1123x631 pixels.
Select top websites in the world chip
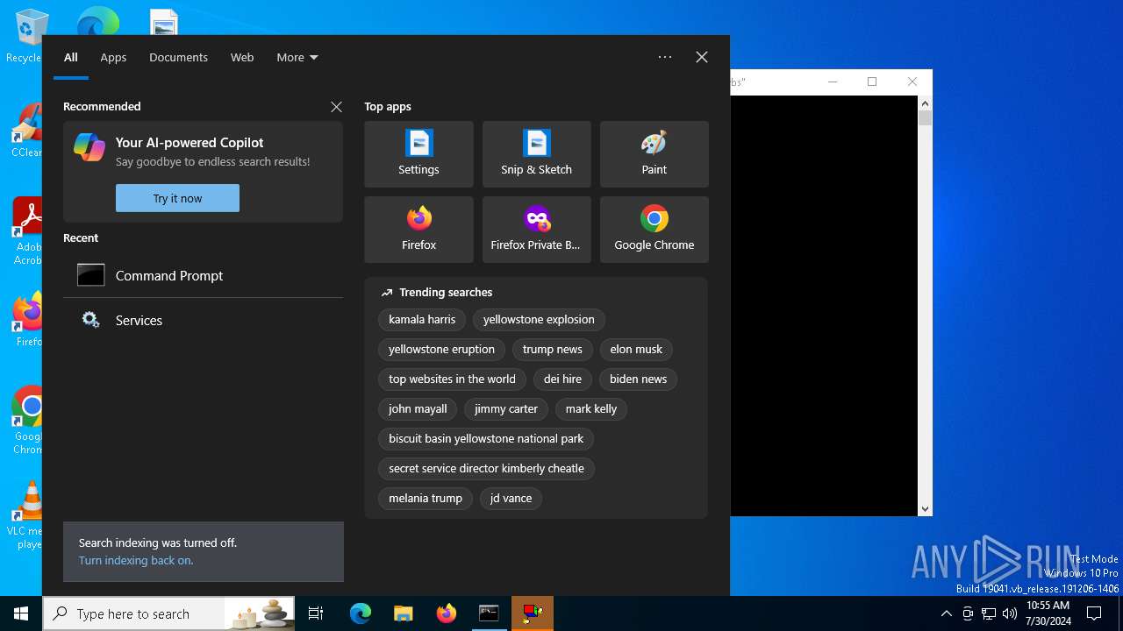coord(452,379)
